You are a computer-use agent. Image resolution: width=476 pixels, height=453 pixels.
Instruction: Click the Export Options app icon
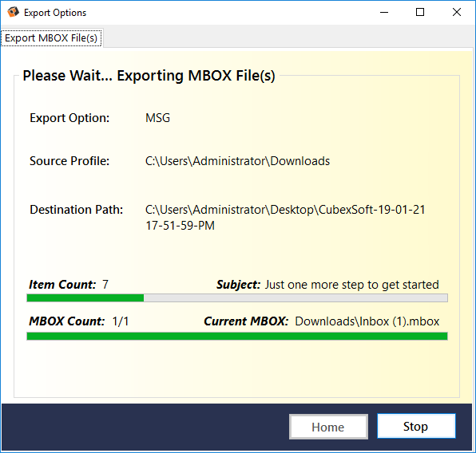[13, 13]
